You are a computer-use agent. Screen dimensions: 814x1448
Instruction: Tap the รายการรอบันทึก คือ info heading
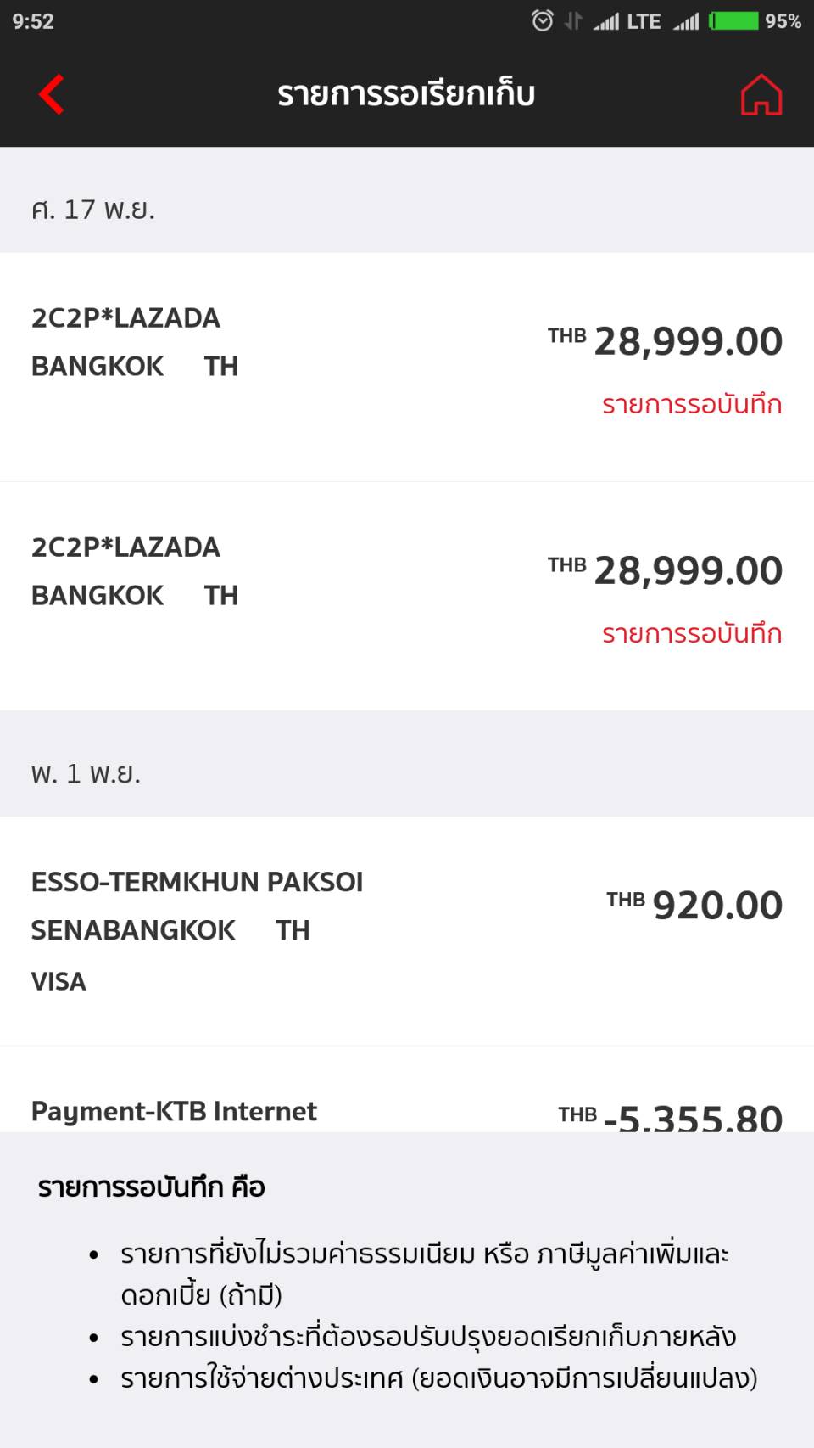[152, 1187]
